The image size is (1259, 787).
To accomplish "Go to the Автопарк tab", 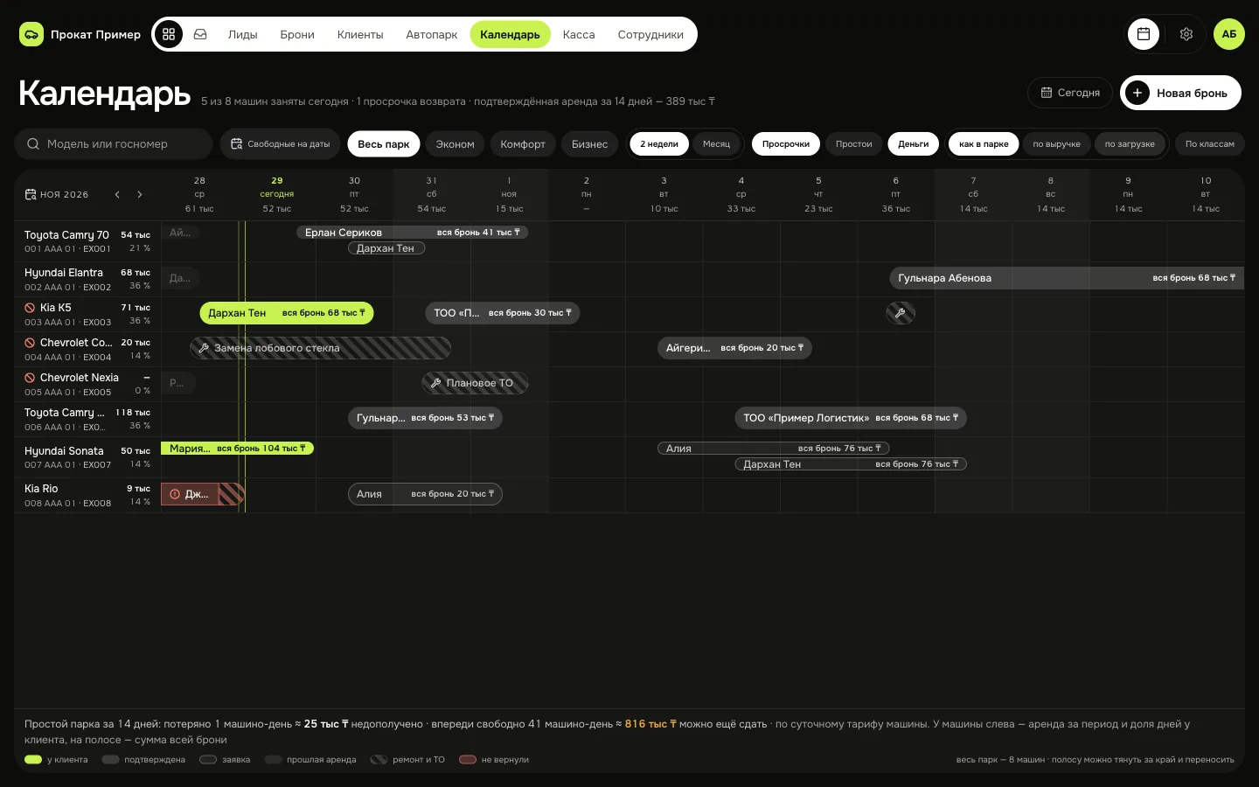I will coord(432,34).
